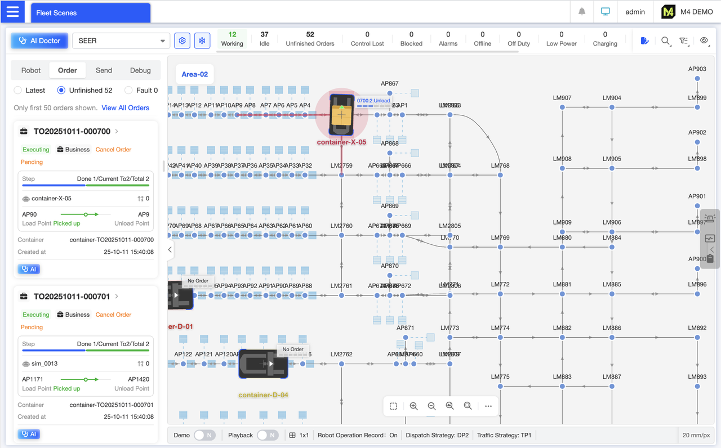721x448 pixels.
Task: Open the Debug tab
Action: [140, 70]
